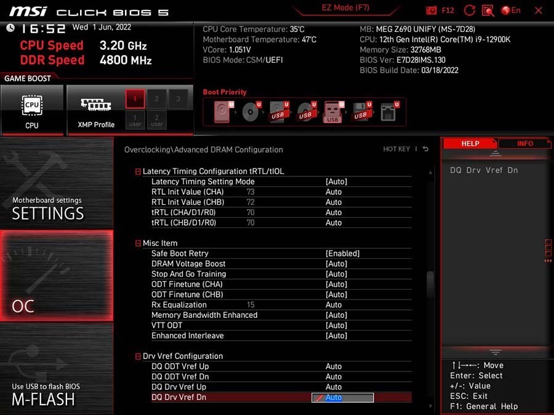
Task: Collapse the Drv Vref Configuration section
Action: coord(138,357)
